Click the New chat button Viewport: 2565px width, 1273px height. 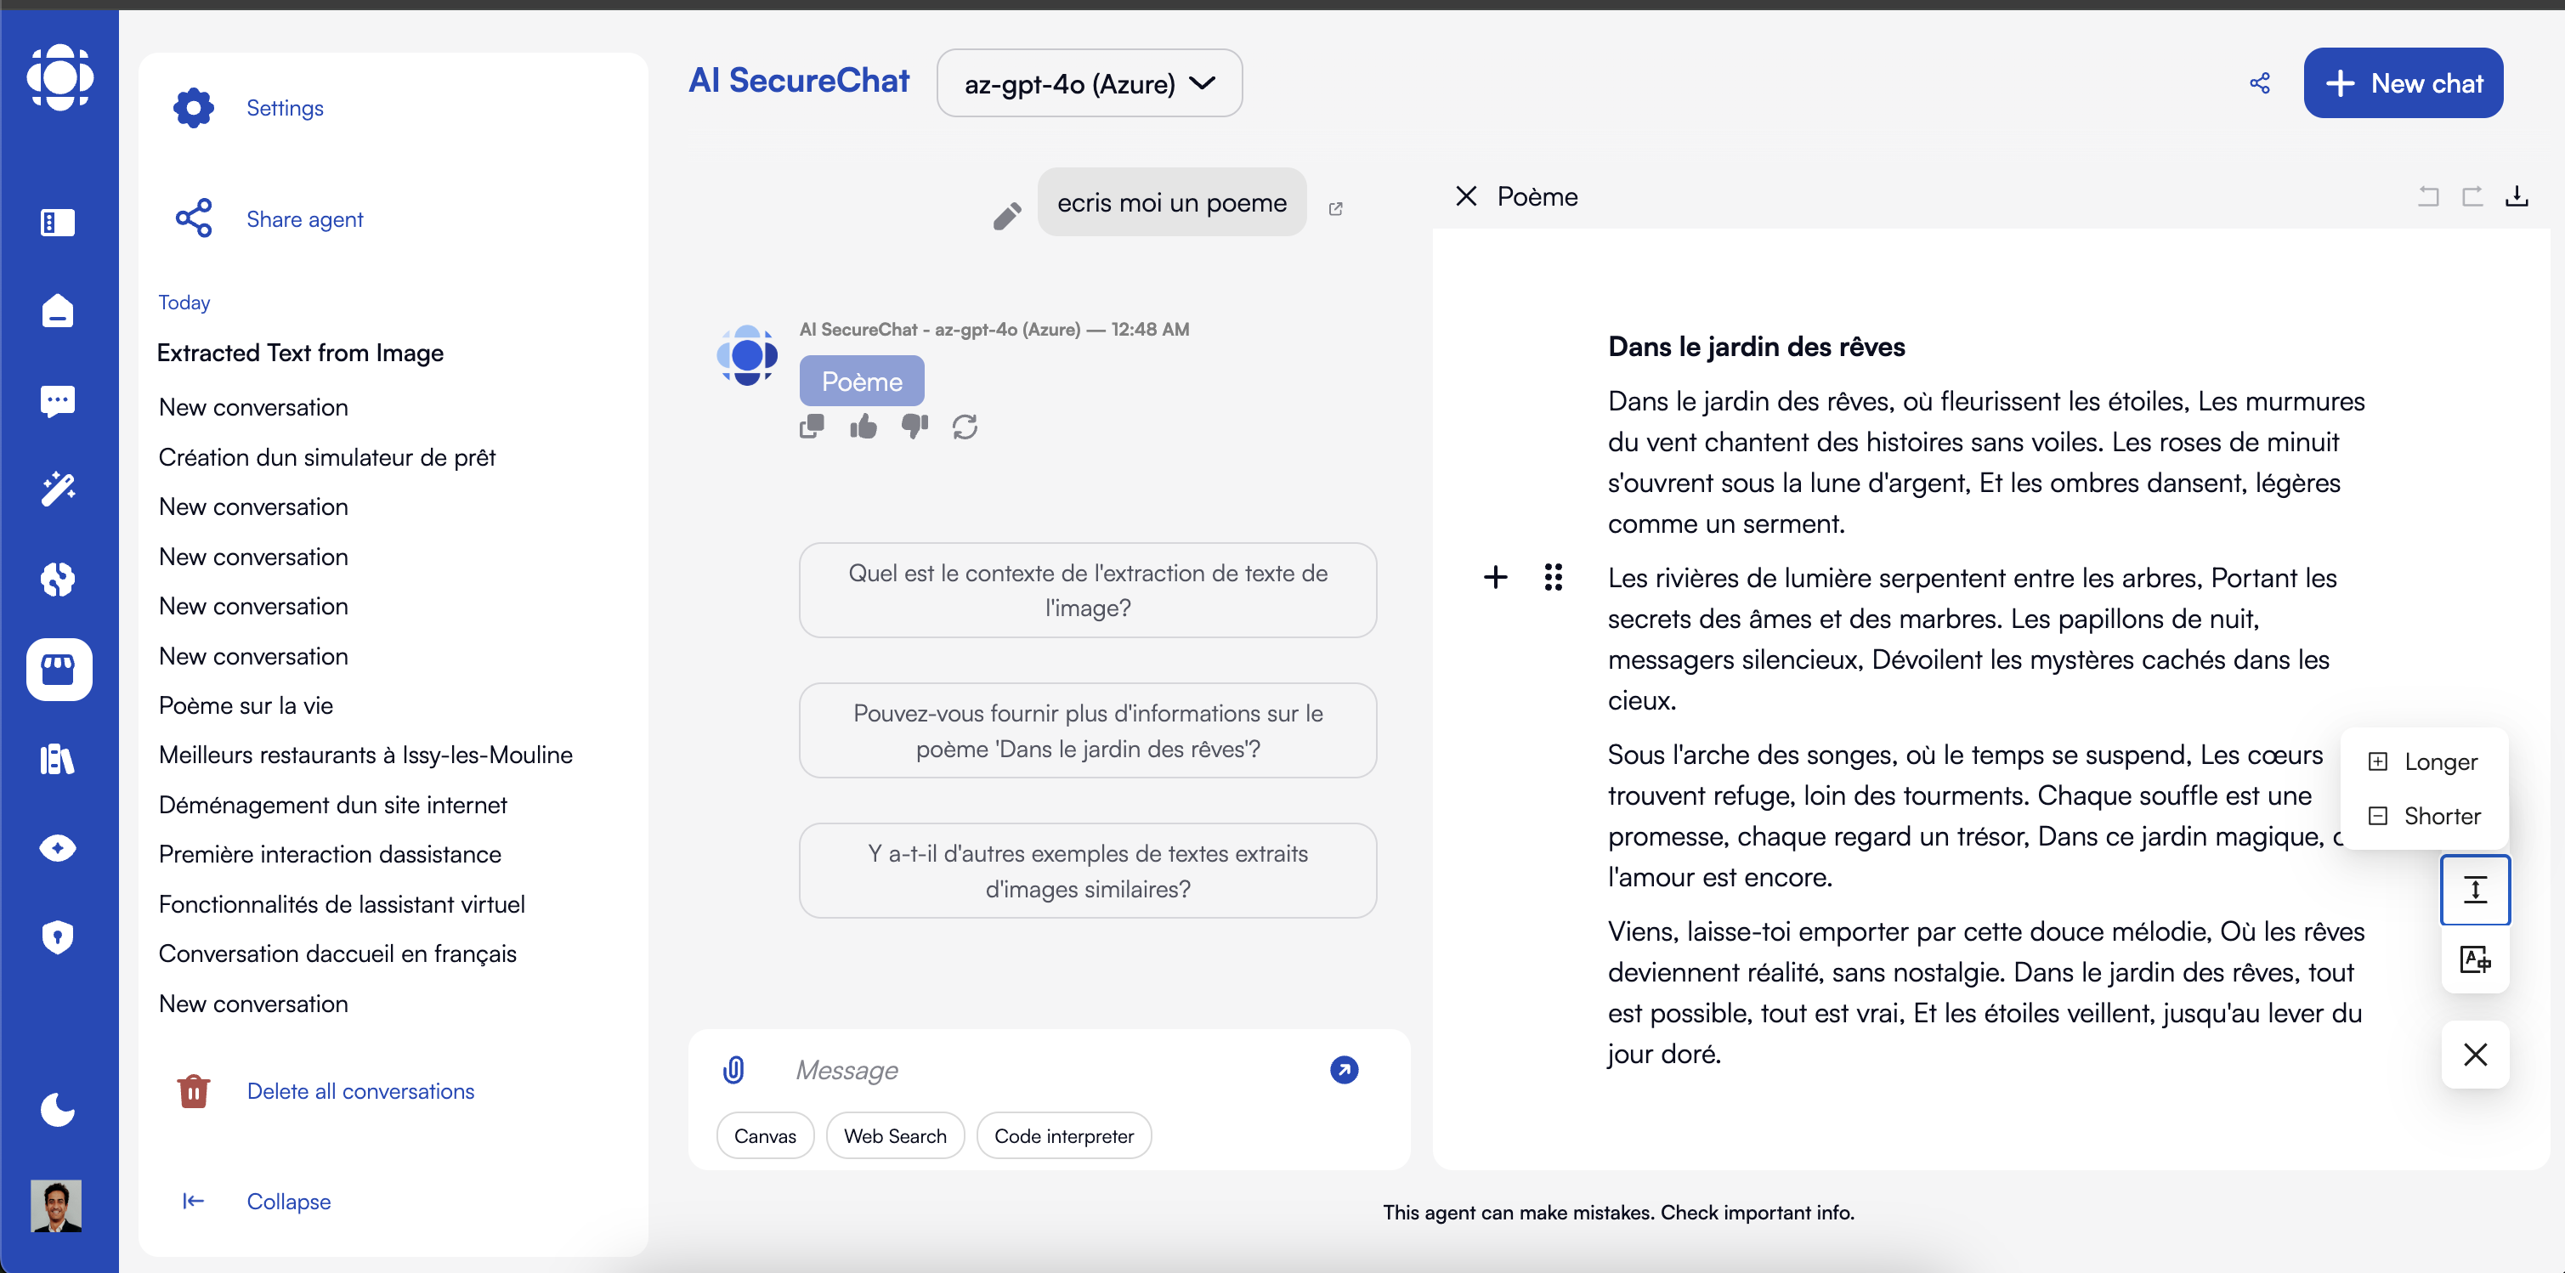[2403, 83]
